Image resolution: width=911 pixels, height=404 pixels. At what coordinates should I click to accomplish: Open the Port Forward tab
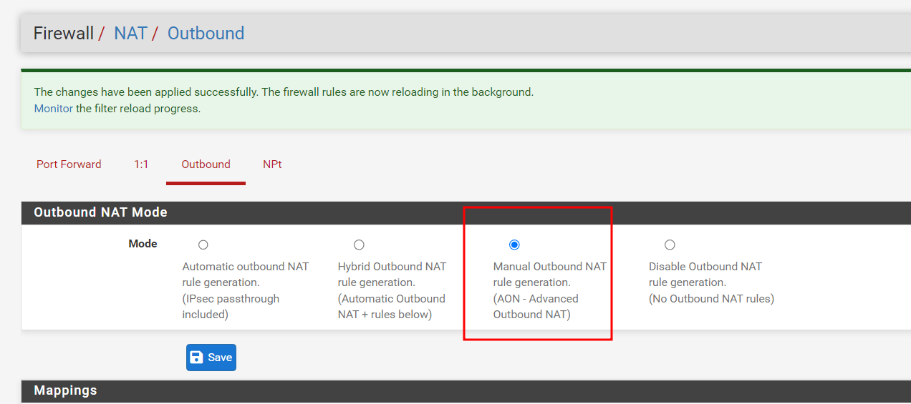(x=69, y=164)
